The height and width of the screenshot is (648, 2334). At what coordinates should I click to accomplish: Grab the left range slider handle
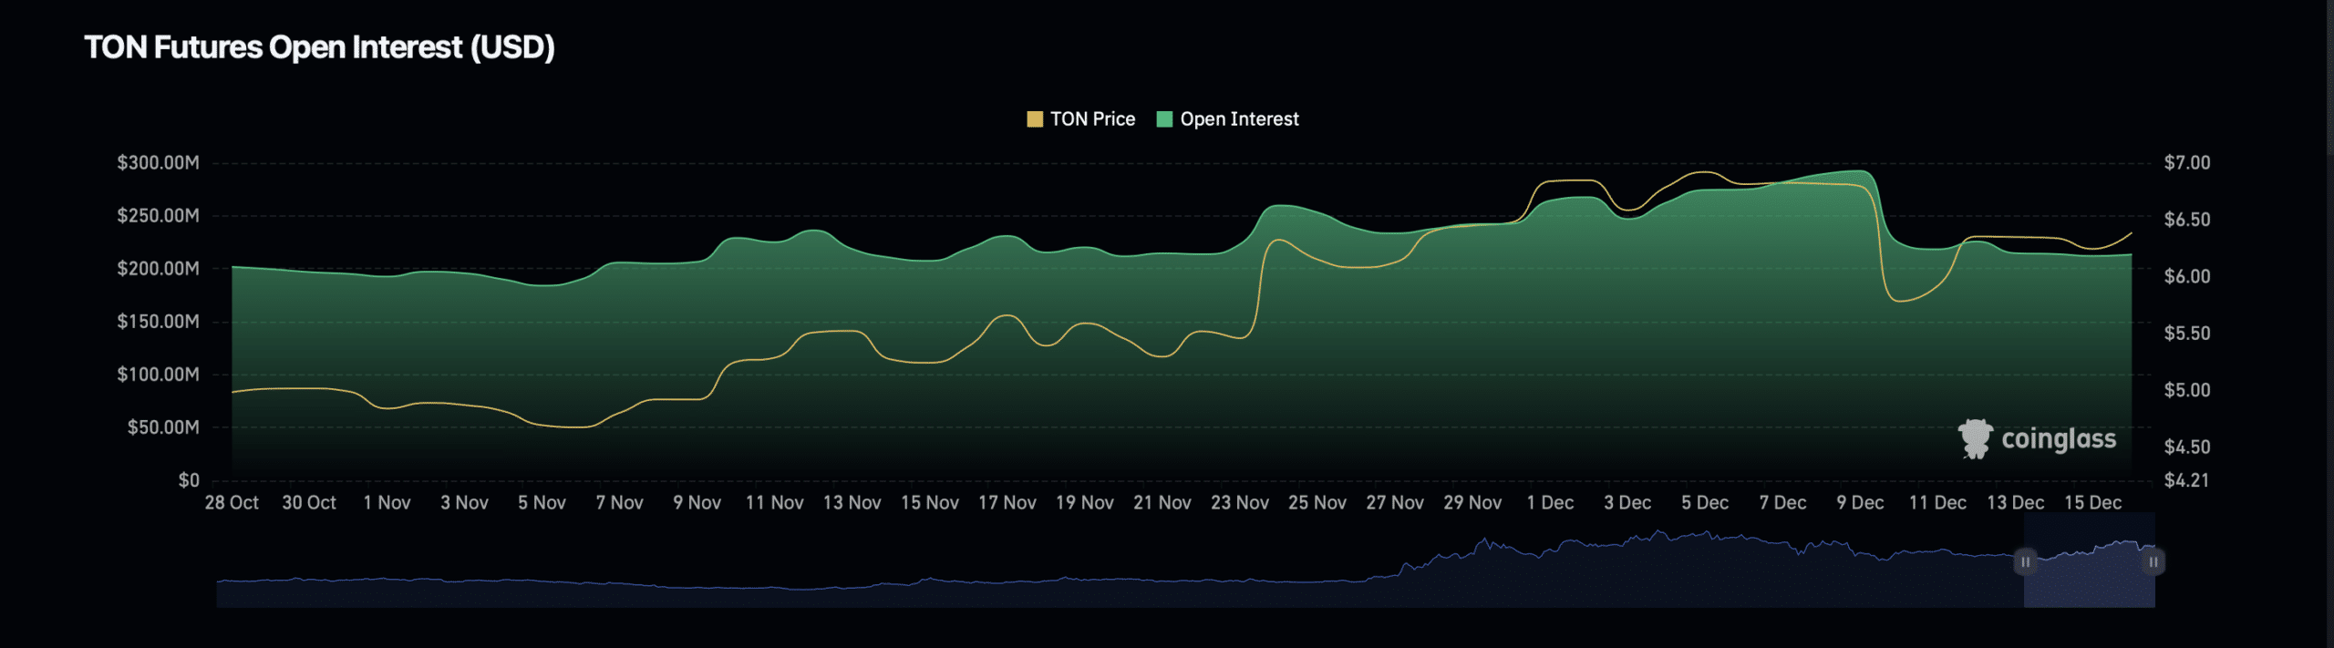(2025, 561)
